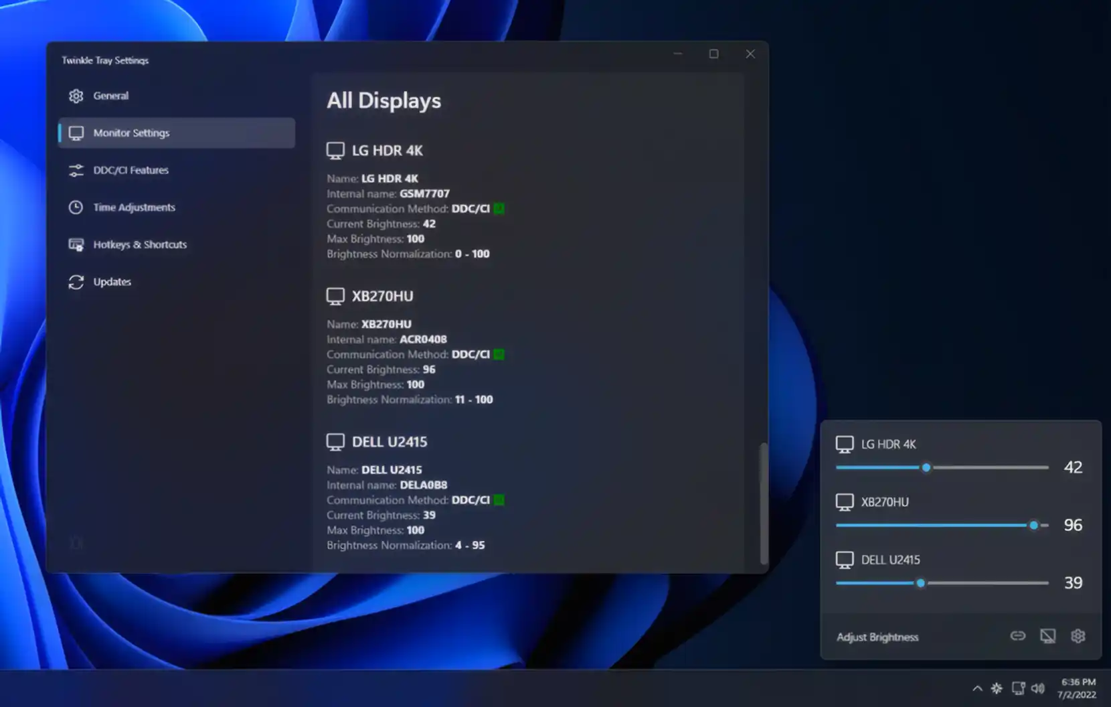Open network status in system tray
The width and height of the screenshot is (1111, 707).
point(1018,688)
